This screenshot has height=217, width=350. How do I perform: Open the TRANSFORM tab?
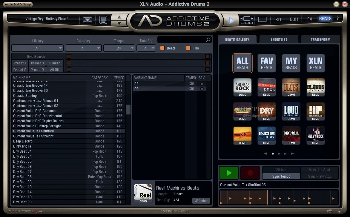(320, 39)
